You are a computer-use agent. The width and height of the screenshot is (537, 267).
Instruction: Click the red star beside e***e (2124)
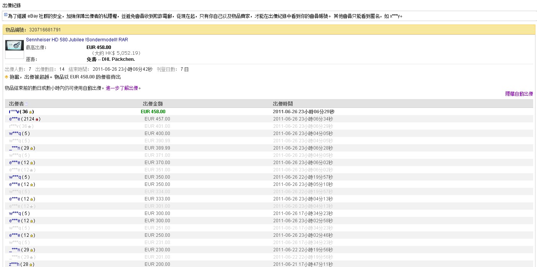(37, 119)
